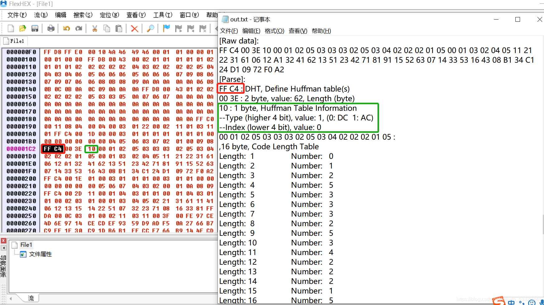Screen dimensions: 544x305
Task: Save using the floppy disk icon
Action: [x=35, y=29]
